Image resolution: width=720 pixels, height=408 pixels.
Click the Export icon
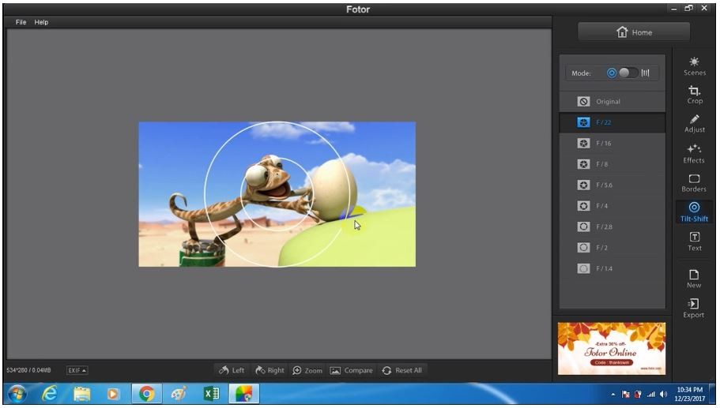(694, 308)
